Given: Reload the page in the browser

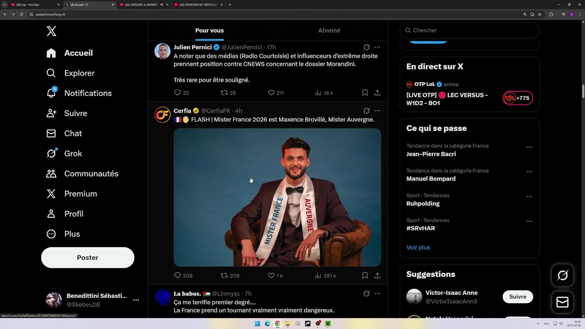Looking at the screenshot, I should point(21,14).
